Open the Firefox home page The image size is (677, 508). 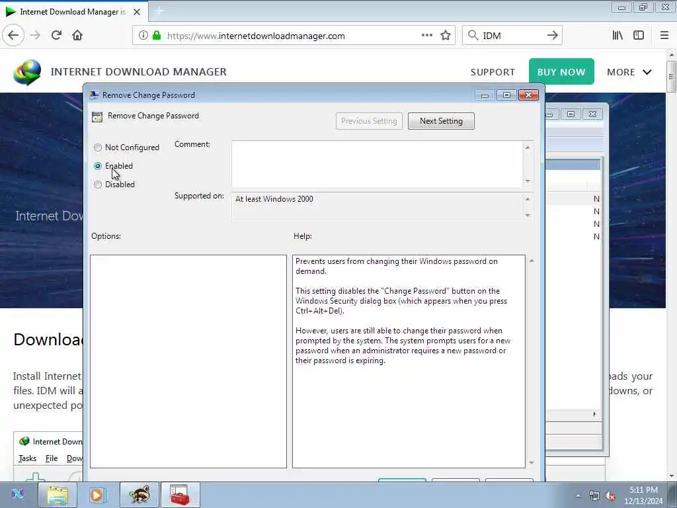pos(77,36)
